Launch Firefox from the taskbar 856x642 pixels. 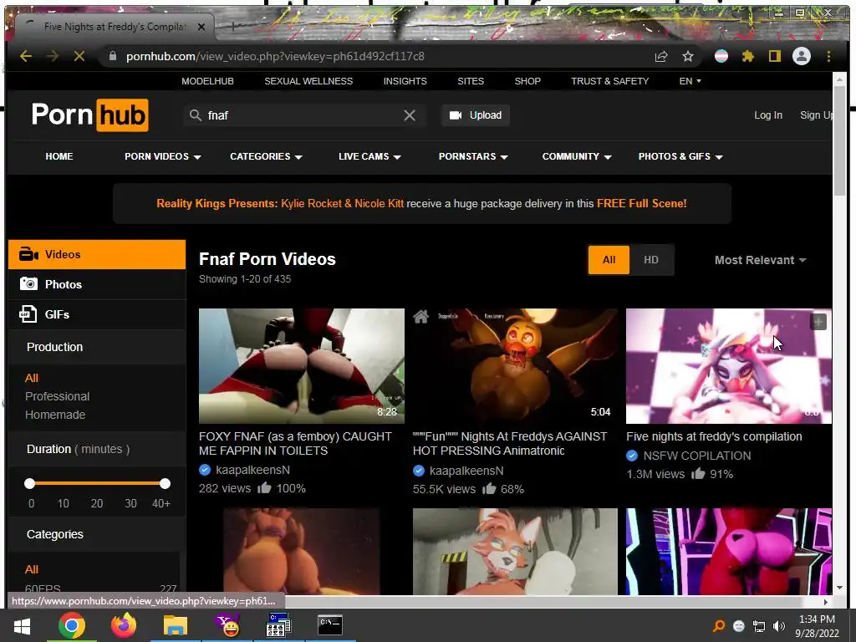click(x=124, y=626)
